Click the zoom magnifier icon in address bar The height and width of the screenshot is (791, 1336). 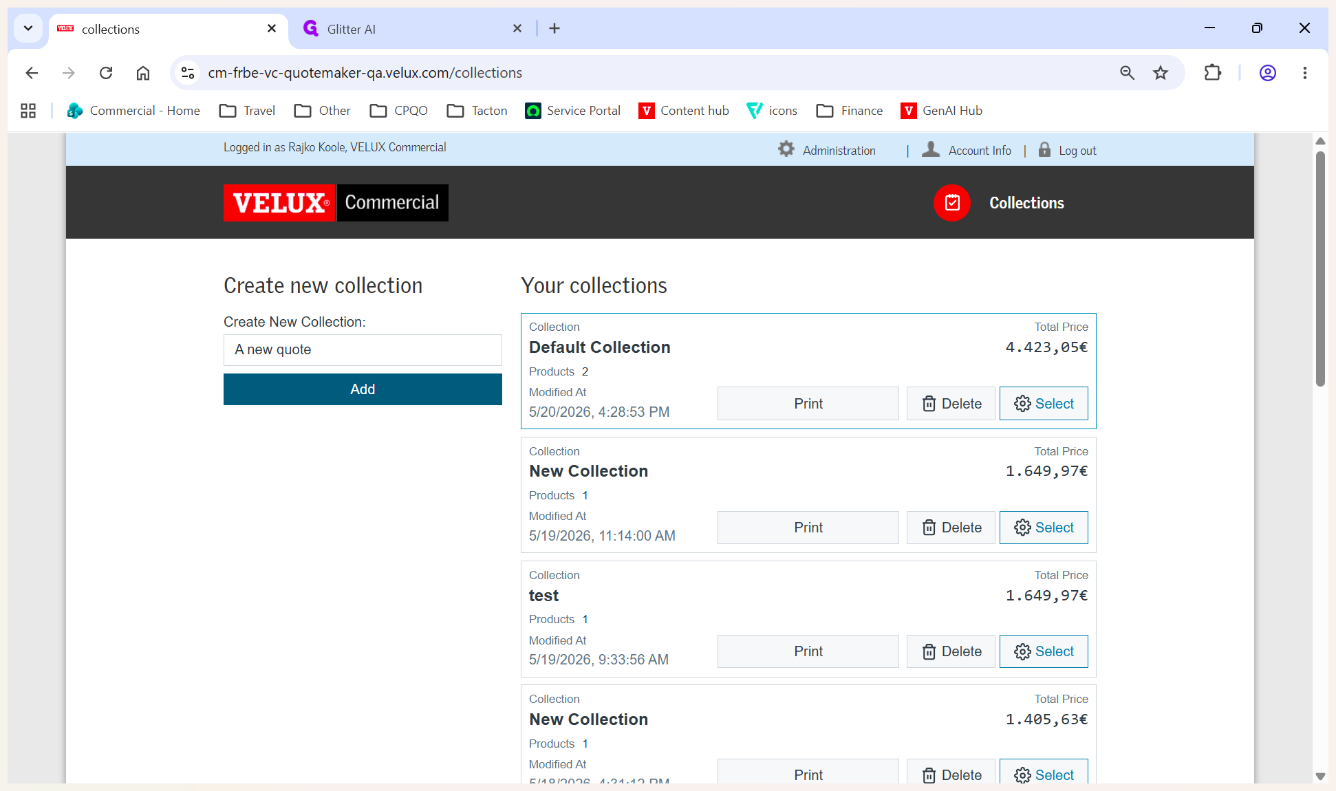click(x=1127, y=73)
